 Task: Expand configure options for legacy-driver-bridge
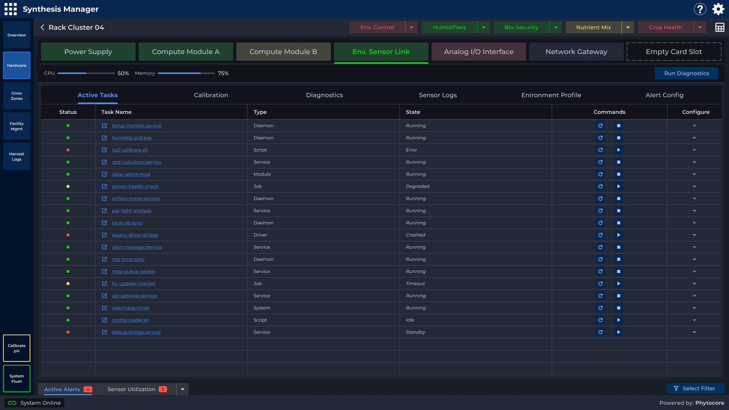(x=695, y=235)
